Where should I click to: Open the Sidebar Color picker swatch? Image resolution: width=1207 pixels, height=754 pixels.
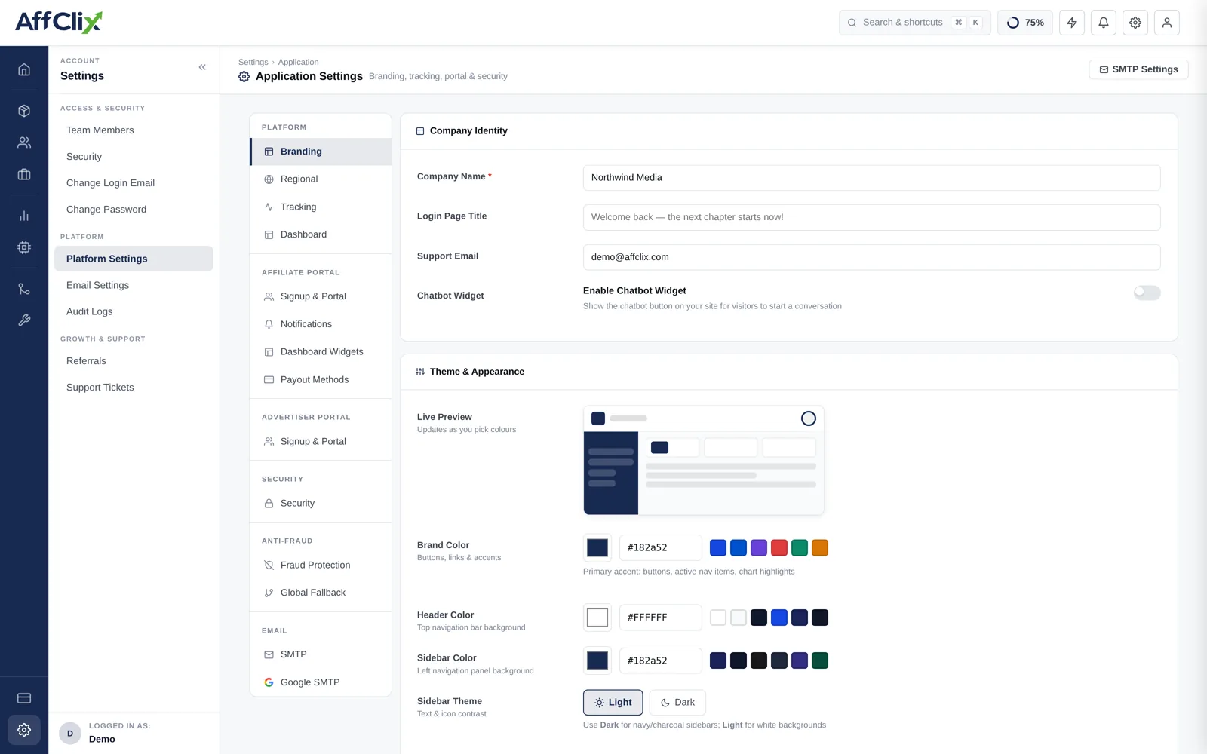click(597, 661)
